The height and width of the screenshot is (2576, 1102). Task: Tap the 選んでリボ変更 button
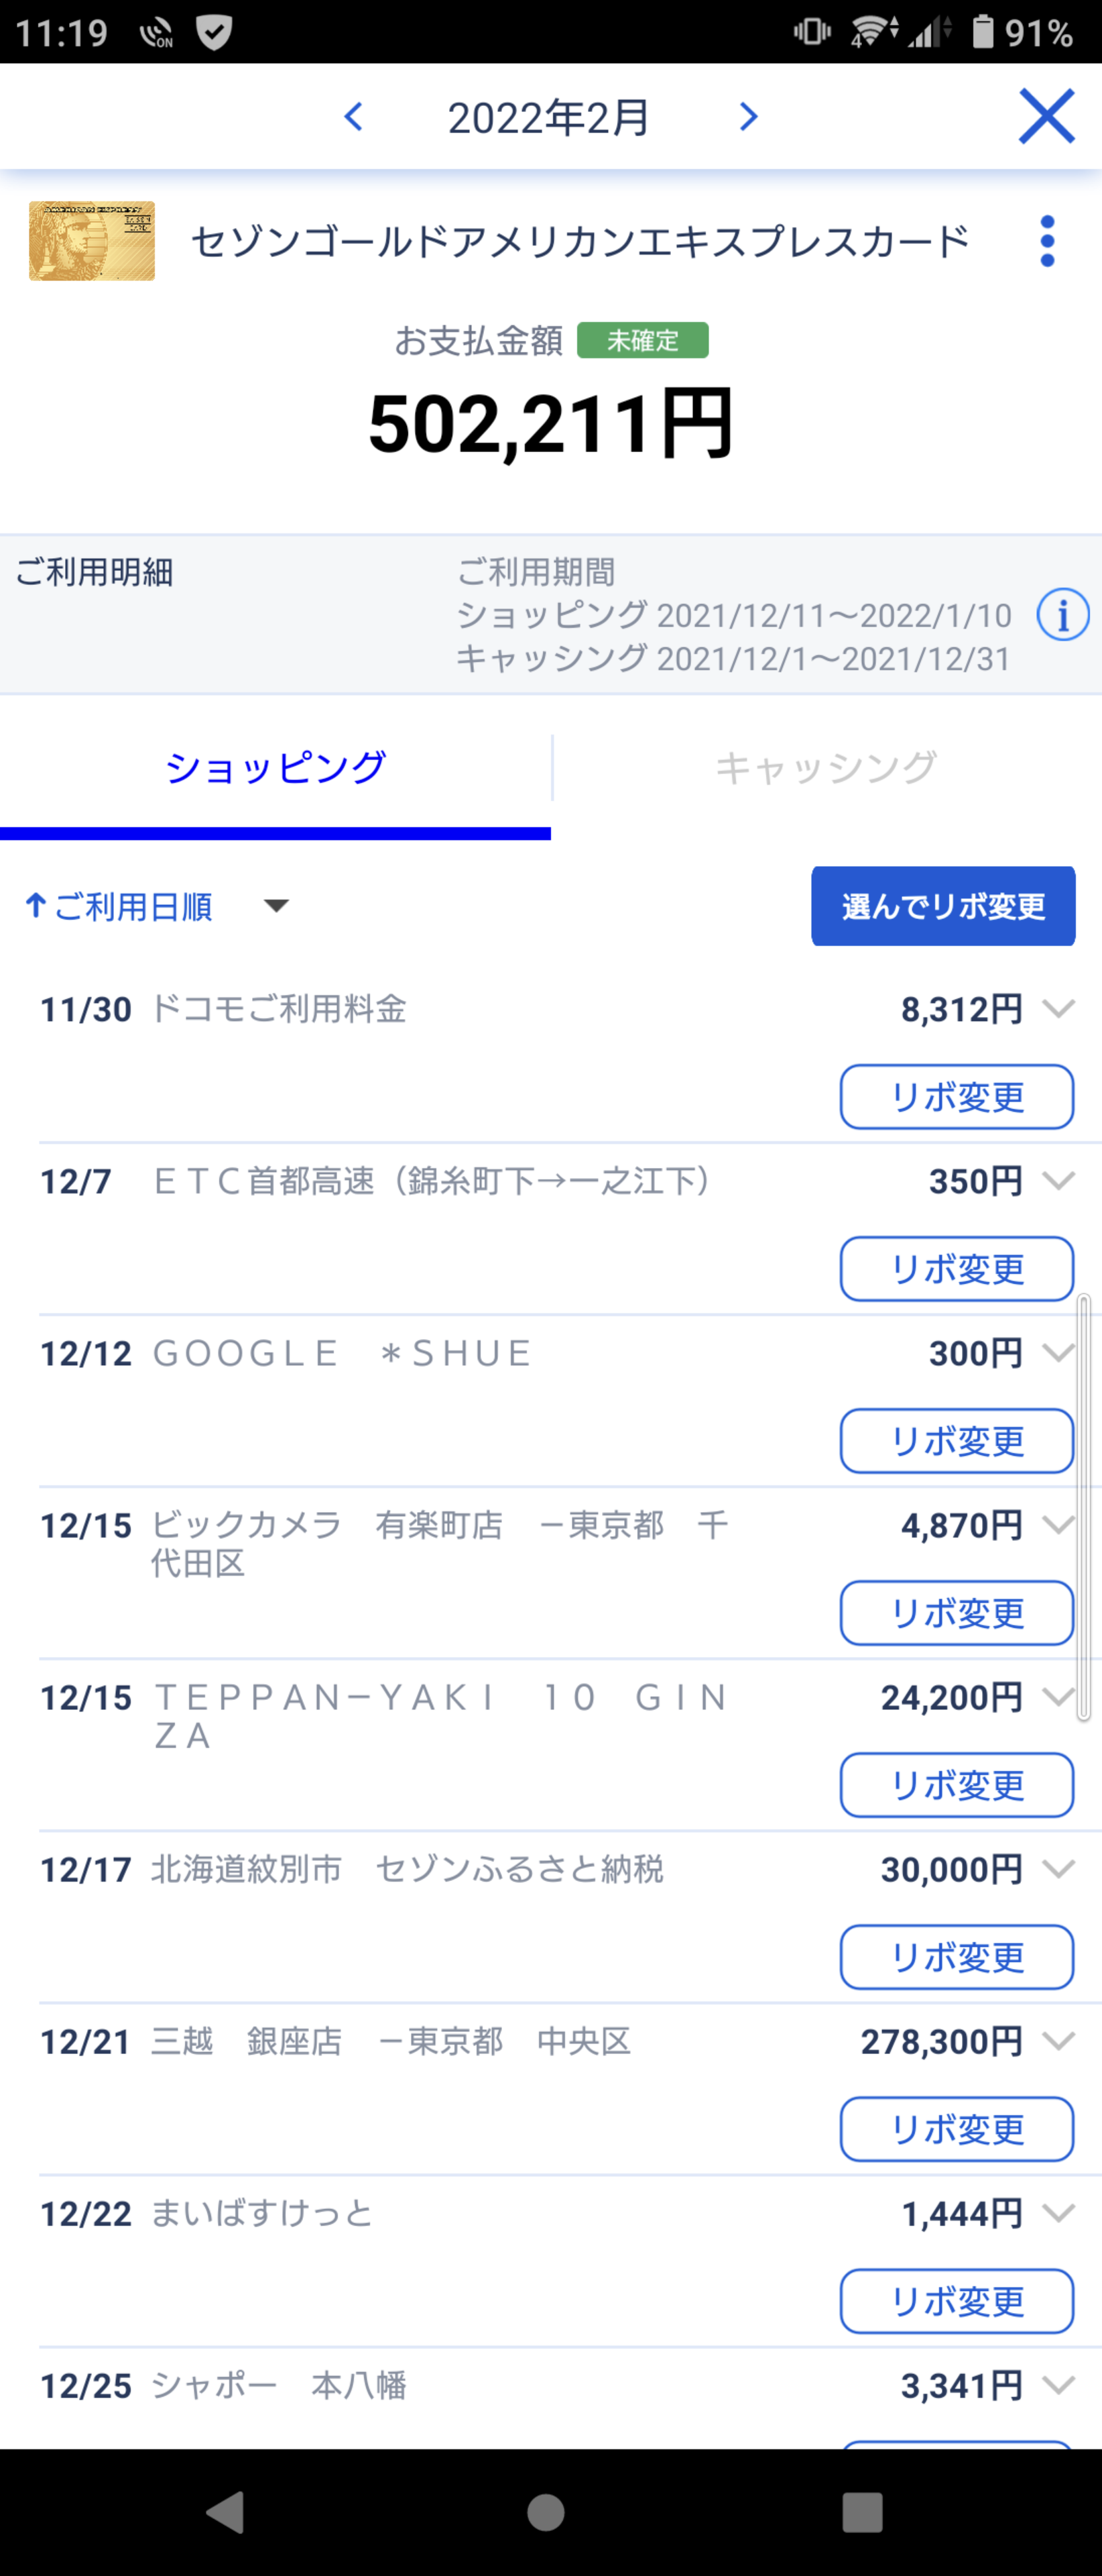[943, 906]
